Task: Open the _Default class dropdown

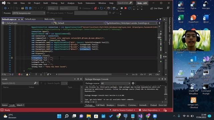Action: coord(80,23)
